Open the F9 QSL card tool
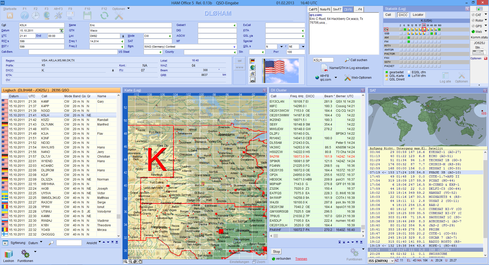The height and width of the screenshot is (265, 489). pos(70,16)
